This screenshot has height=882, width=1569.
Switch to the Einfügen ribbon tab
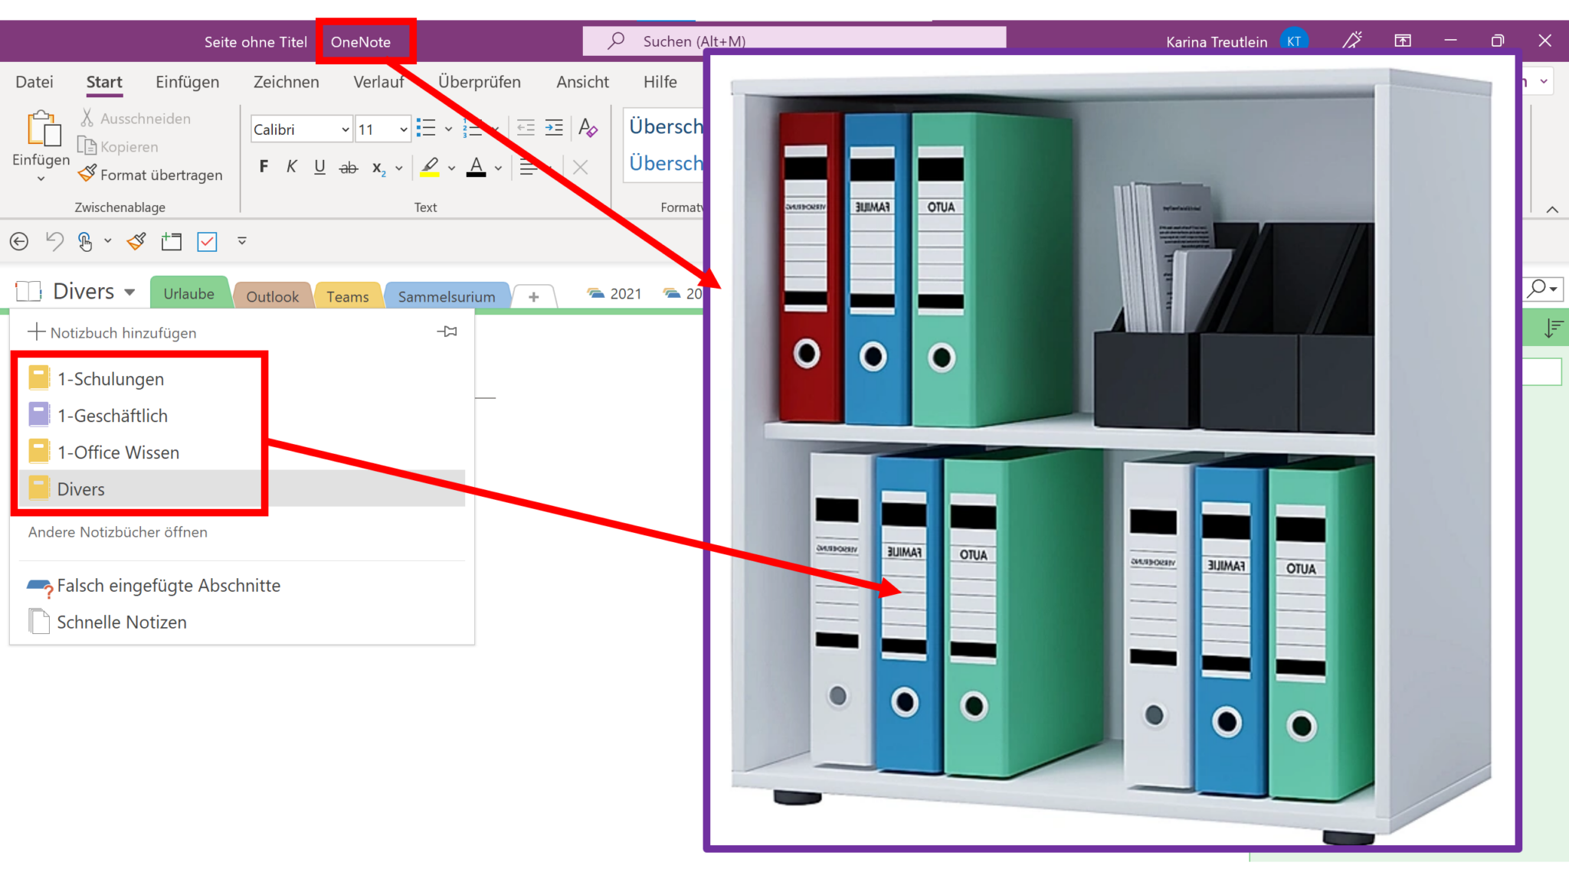(188, 82)
